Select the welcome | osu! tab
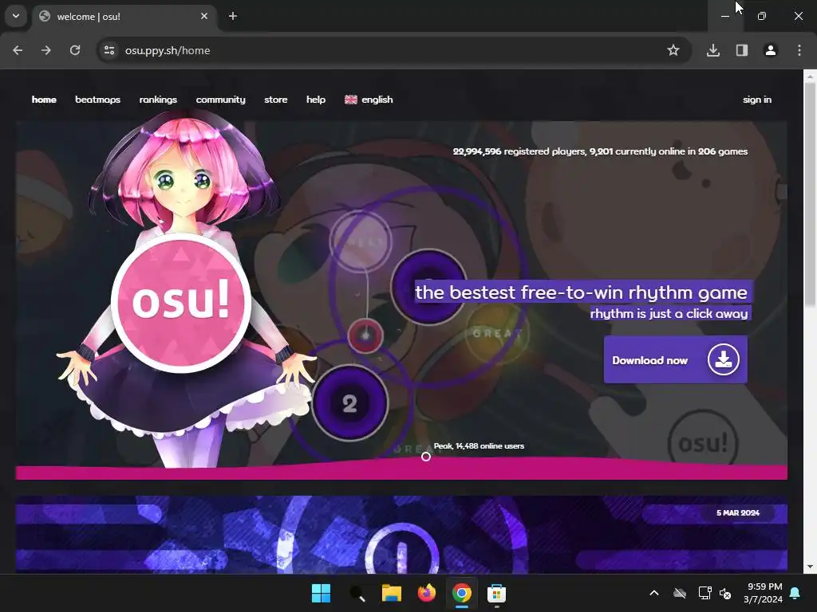 coord(125,17)
